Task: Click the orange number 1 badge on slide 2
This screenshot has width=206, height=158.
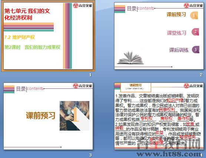Action: click(194, 15)
